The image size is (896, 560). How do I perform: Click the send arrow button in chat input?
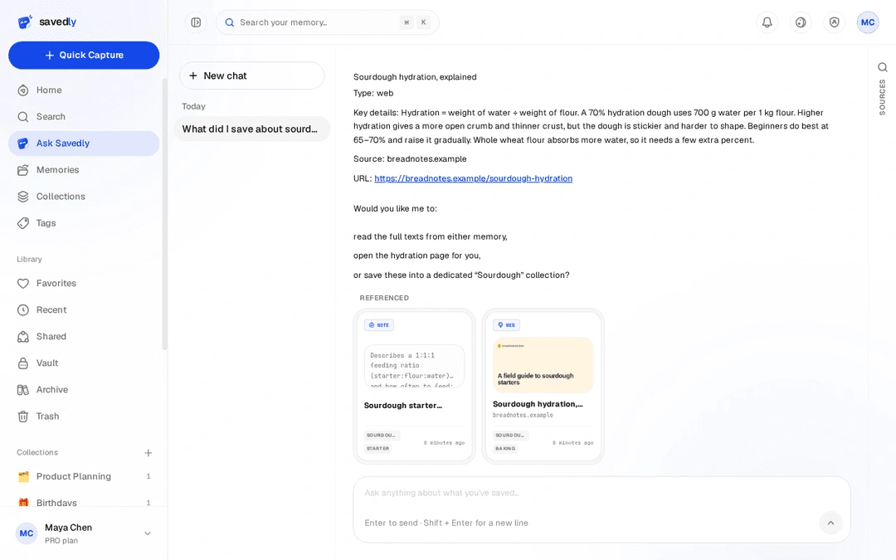[830, 523]
